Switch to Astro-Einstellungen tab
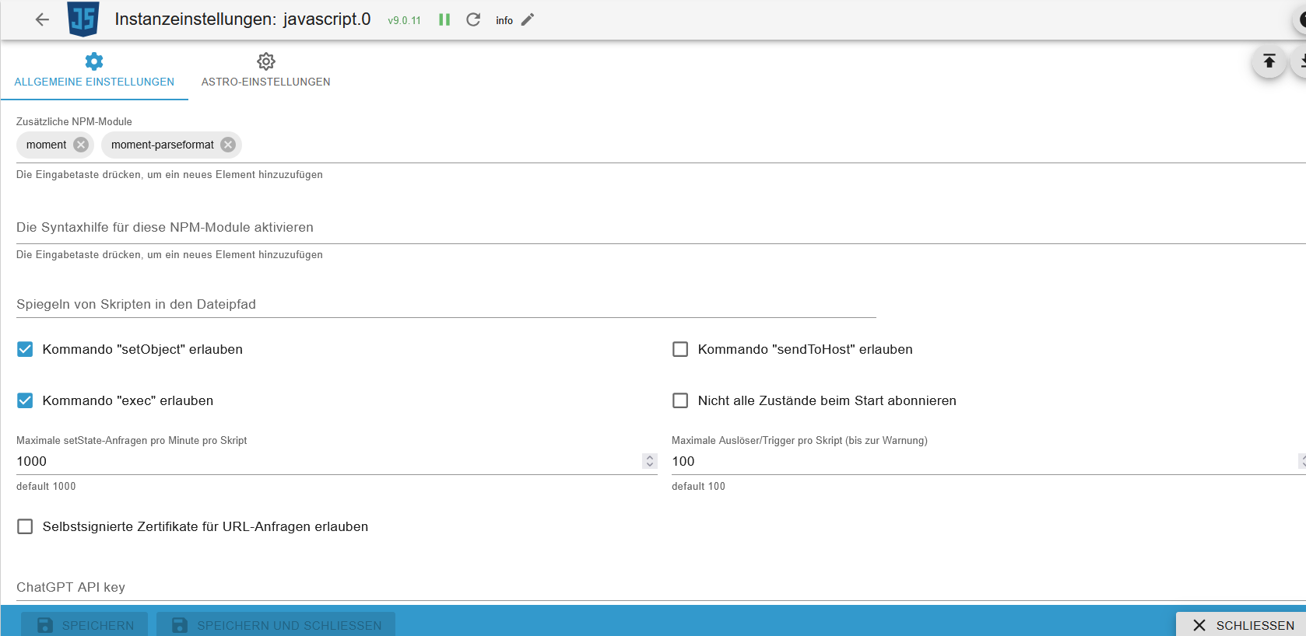Viewport: 1306px width, 636px height. click(266, 71)
